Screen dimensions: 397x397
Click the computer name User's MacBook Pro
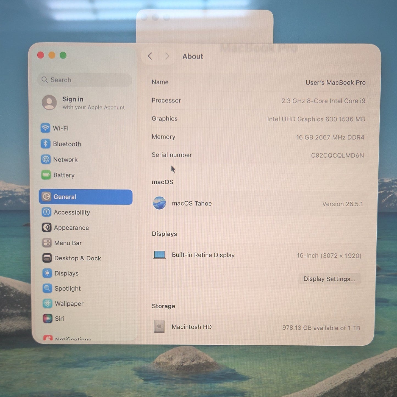coord(335,82)
